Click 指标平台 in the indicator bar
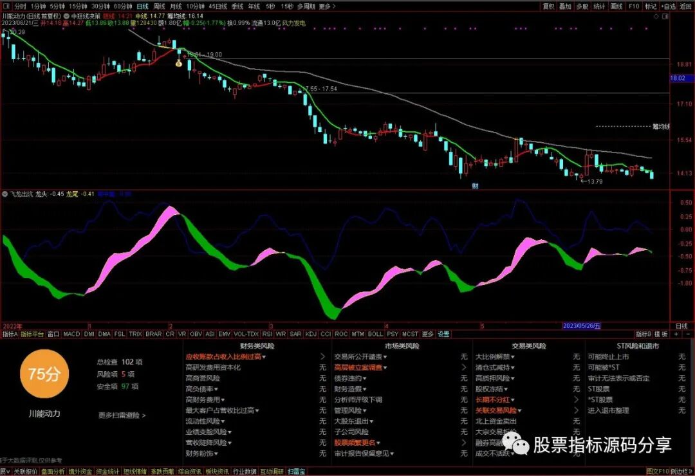This screenshot has height=476, width=695. tap(32, 334)
